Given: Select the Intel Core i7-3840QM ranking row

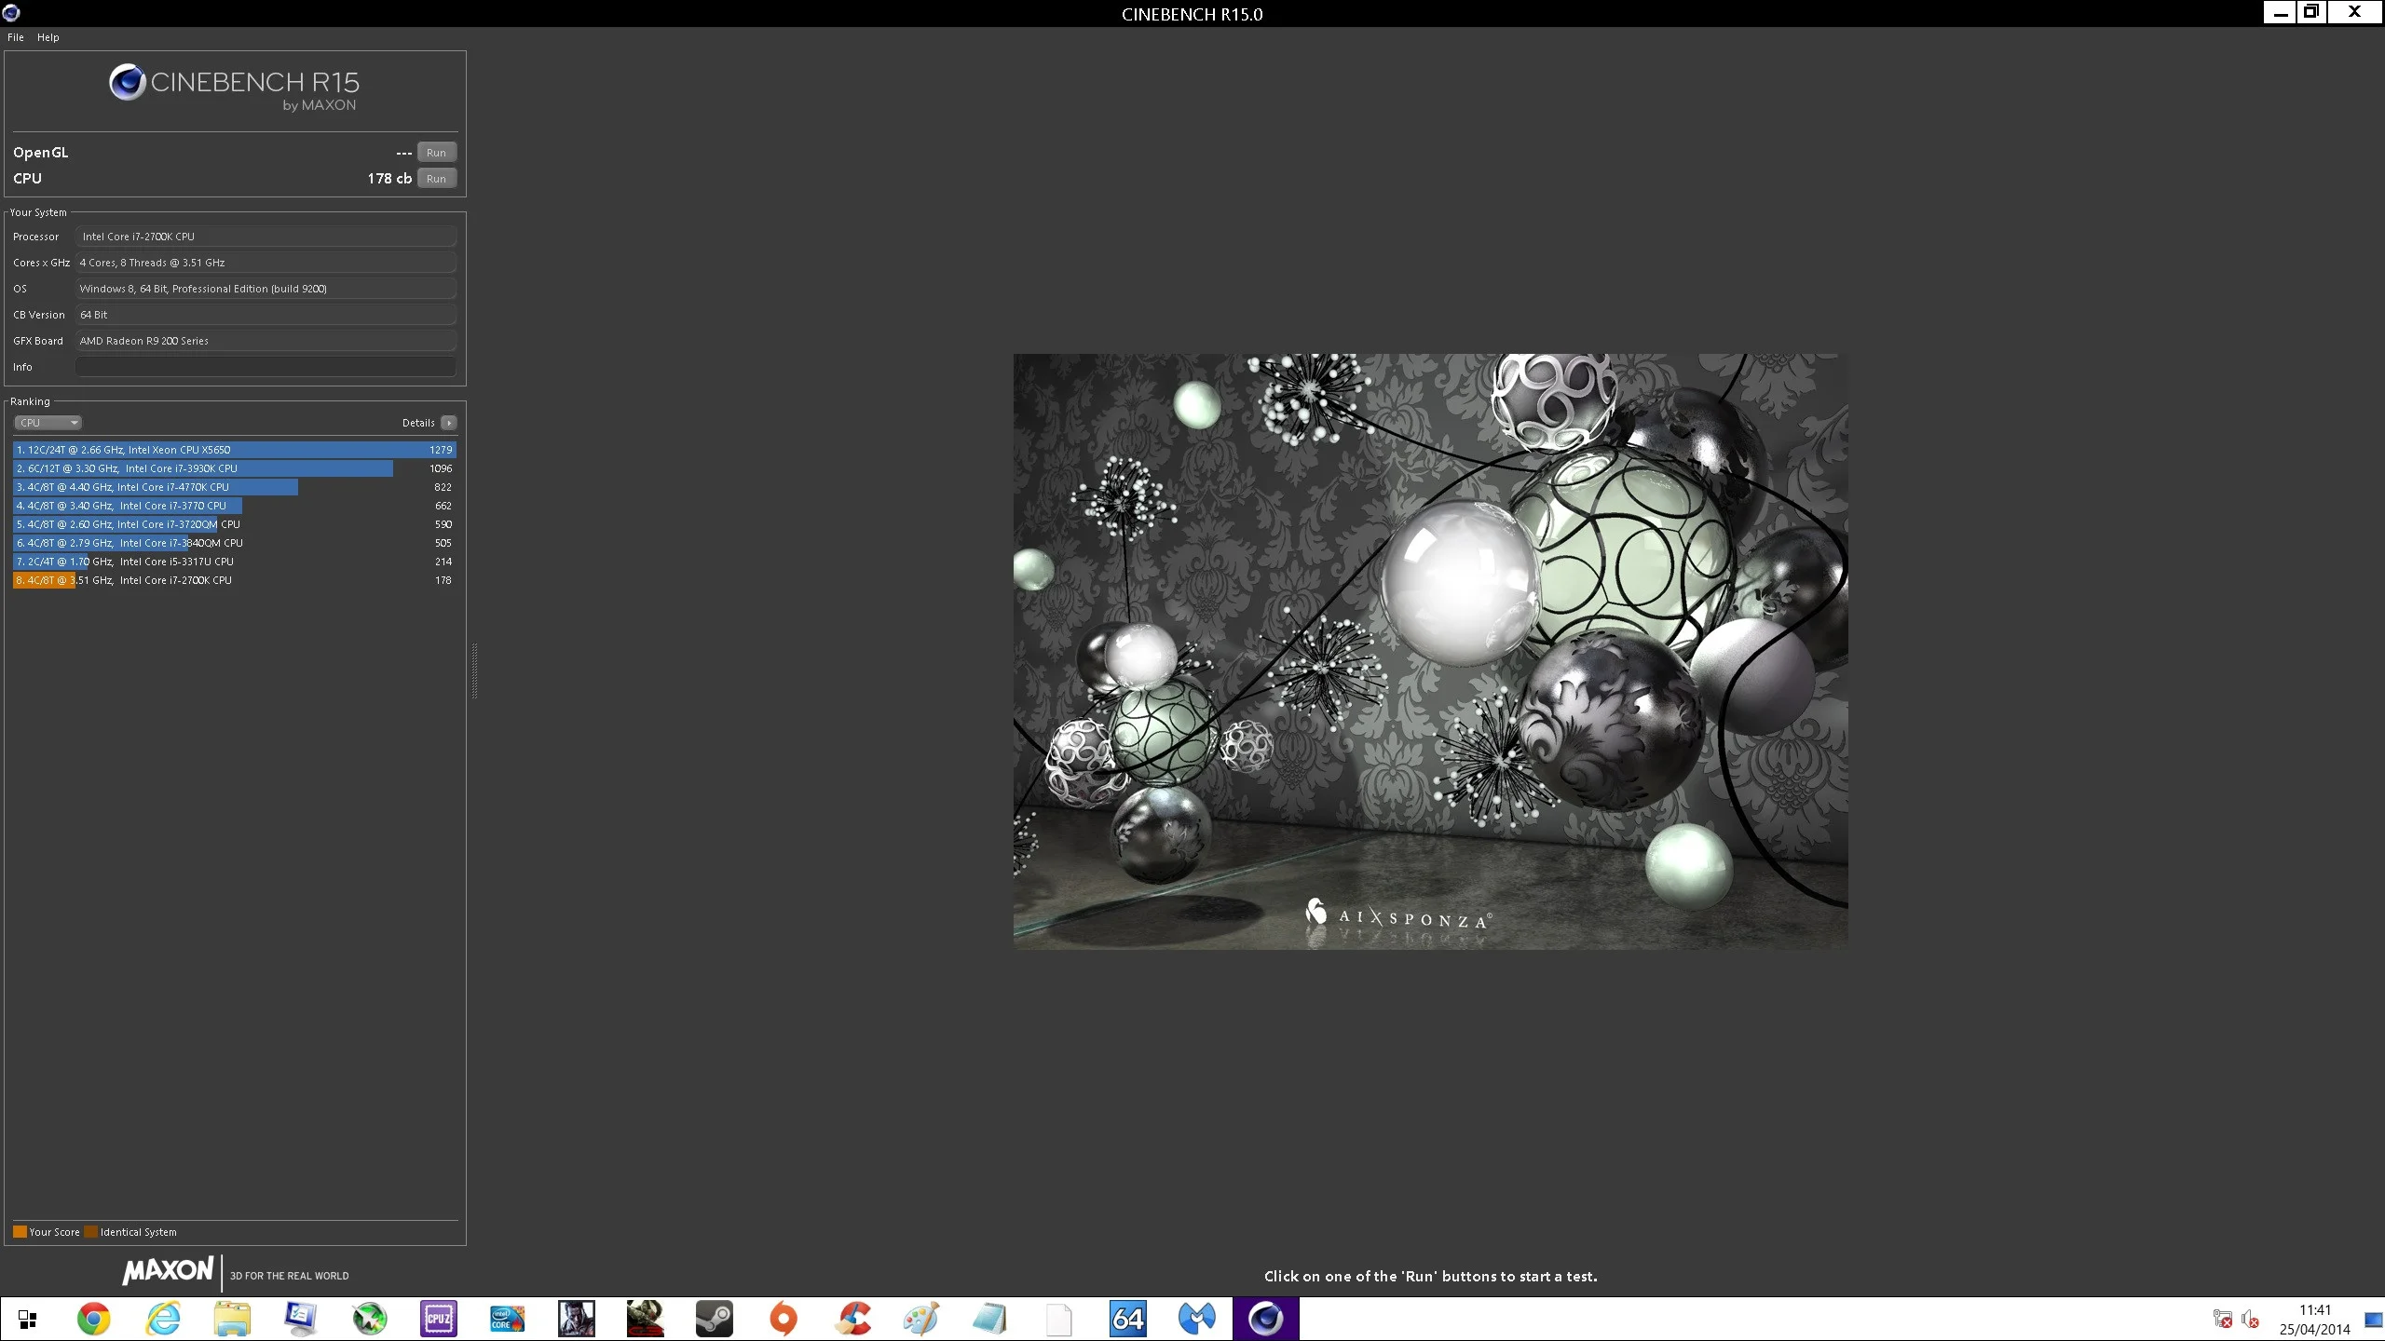Looking at the screenshot, I should point(235,543).
